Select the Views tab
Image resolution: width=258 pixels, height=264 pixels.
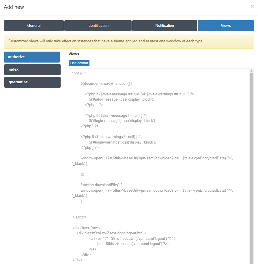point(226,26)
